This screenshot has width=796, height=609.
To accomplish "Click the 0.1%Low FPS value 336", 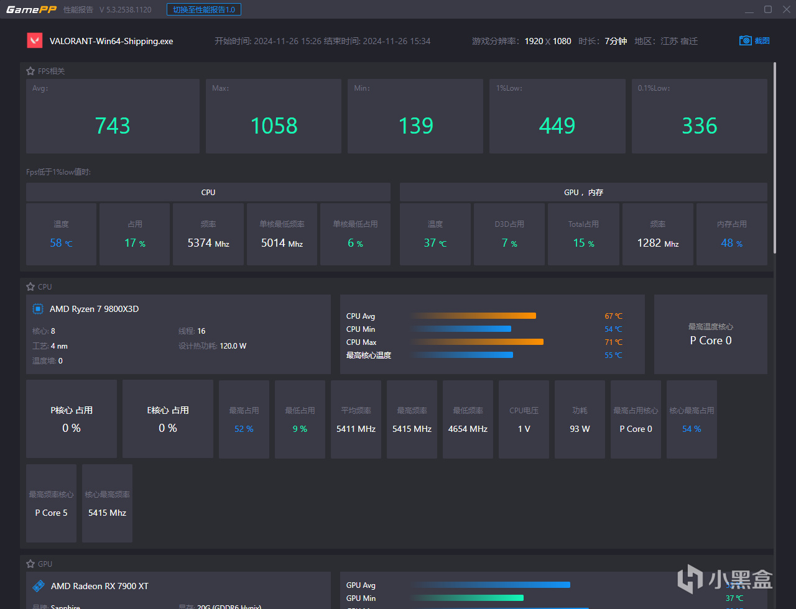I will (x=700, y=126).
